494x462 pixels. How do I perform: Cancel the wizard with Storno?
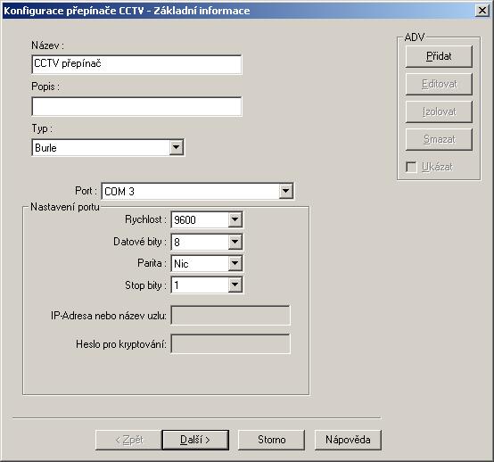pyautogui.click(x=272, y=440)
